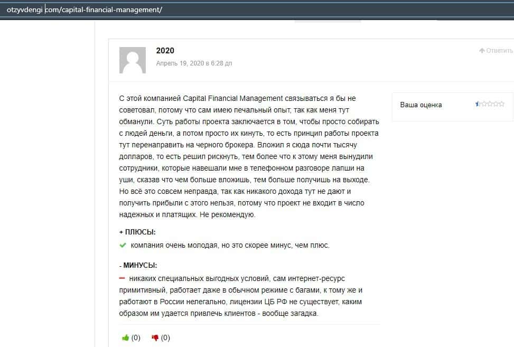Open the reviewer's gray avatar image
The width and height of the screenshot is (514, 347).
133,60
